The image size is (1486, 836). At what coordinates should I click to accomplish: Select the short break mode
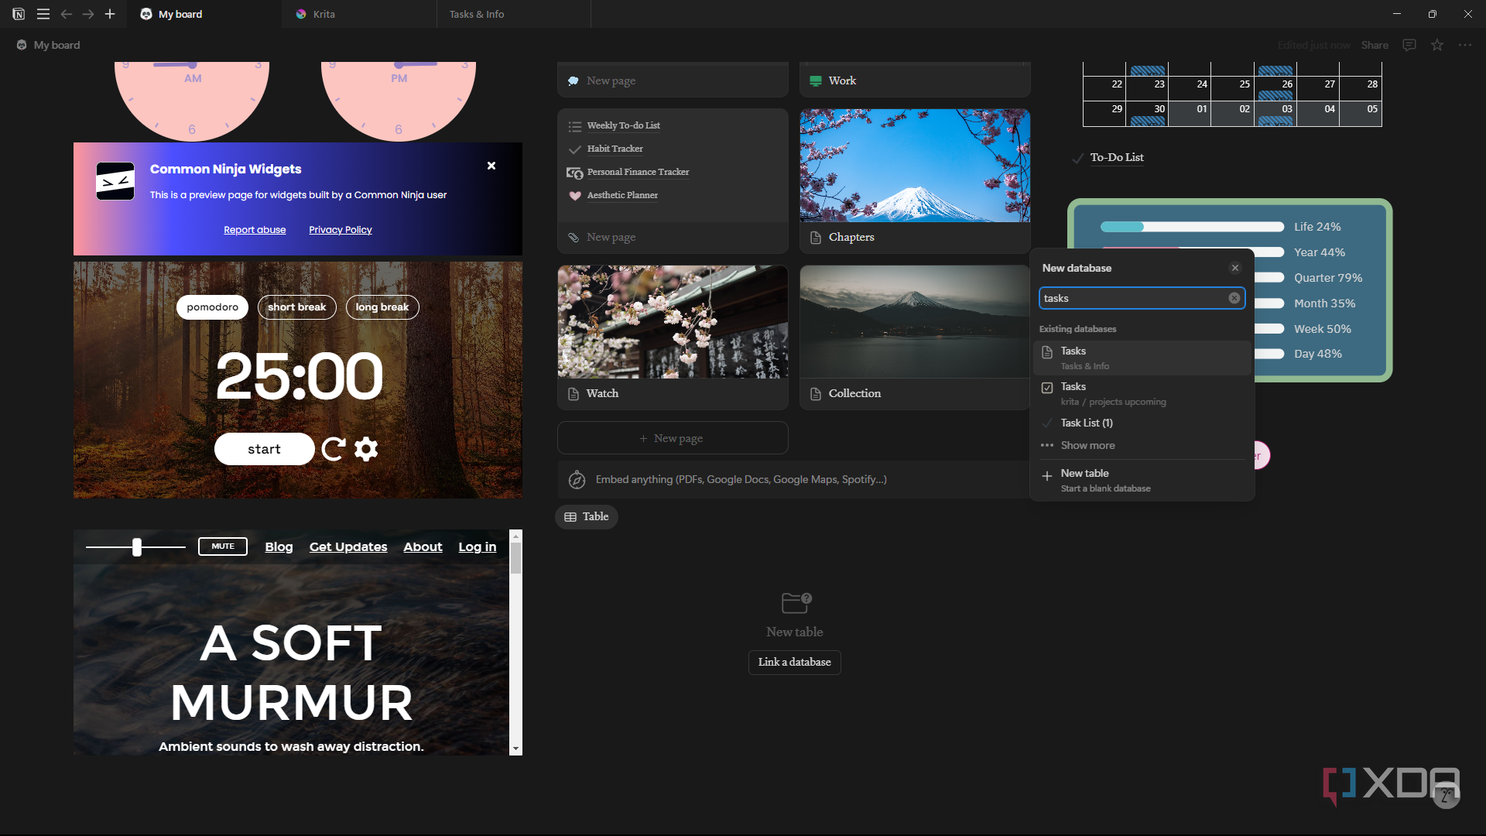(x=297, y=307)
